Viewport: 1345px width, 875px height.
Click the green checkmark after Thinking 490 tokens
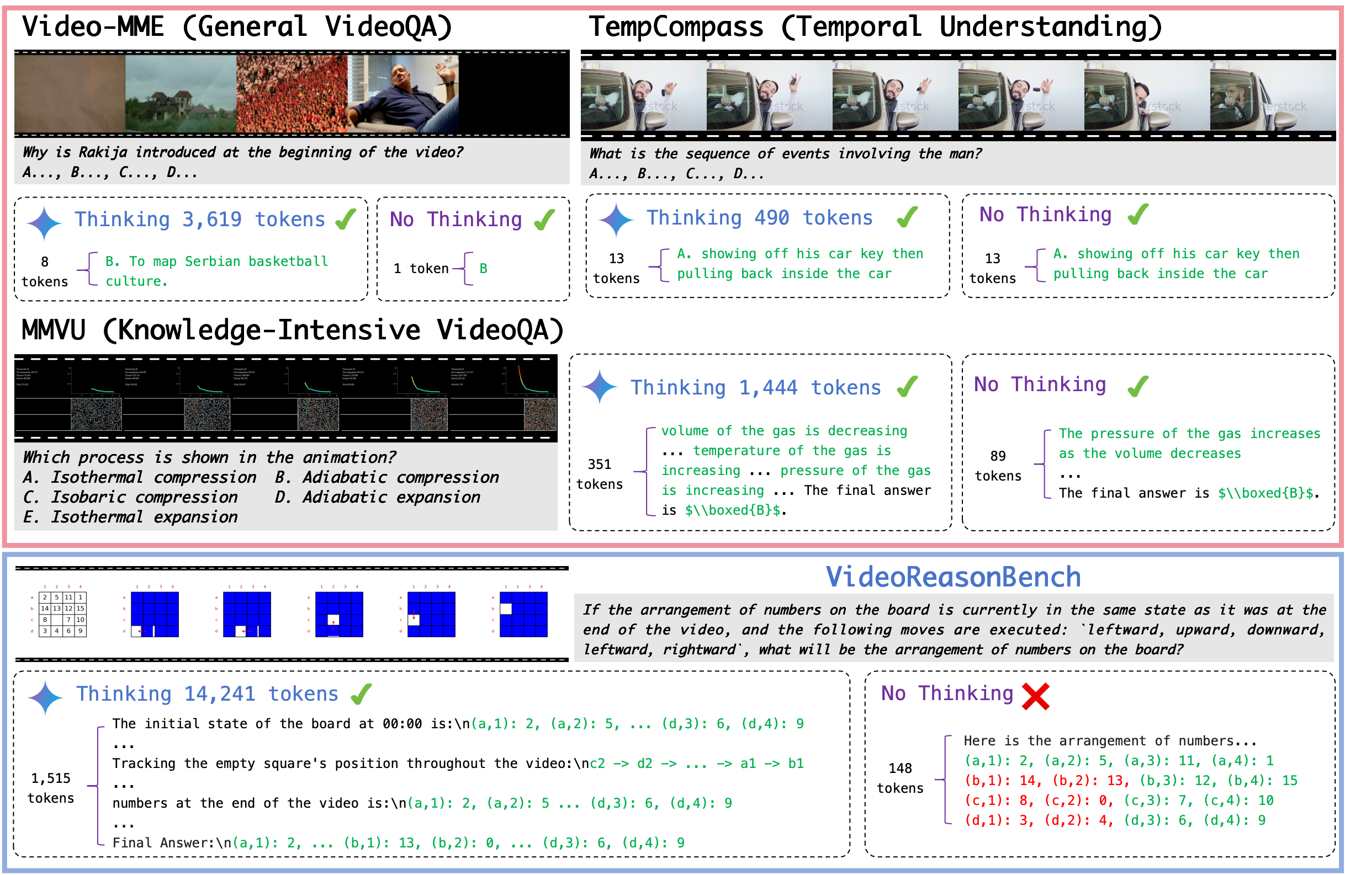[908, 217]
